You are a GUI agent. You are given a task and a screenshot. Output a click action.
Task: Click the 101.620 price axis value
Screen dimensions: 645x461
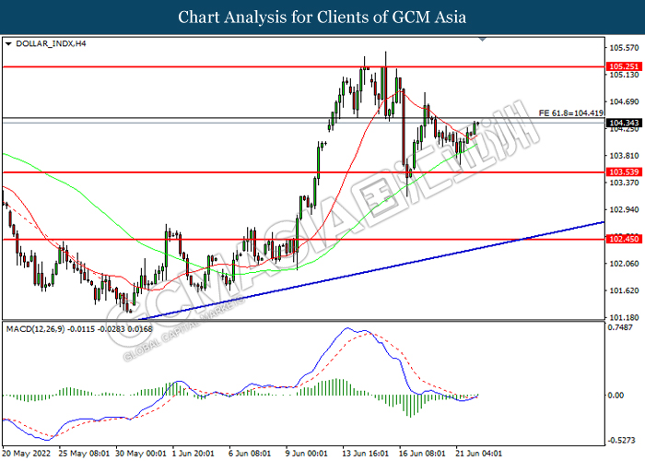coord(624,290)
